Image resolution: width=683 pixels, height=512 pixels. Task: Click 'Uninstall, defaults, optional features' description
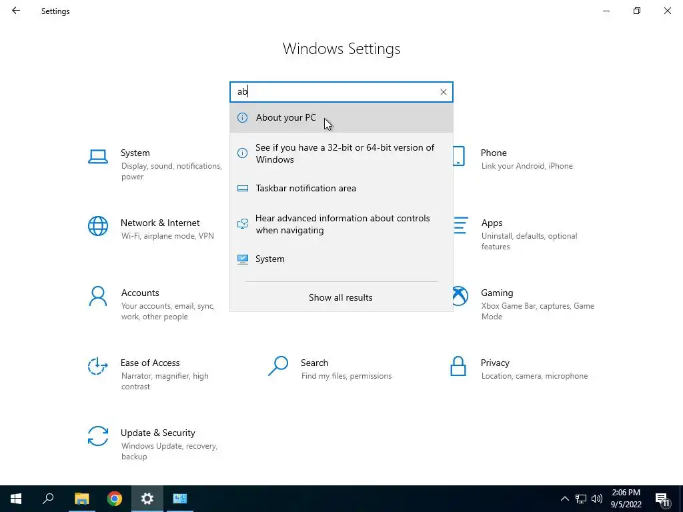(529, 241)
